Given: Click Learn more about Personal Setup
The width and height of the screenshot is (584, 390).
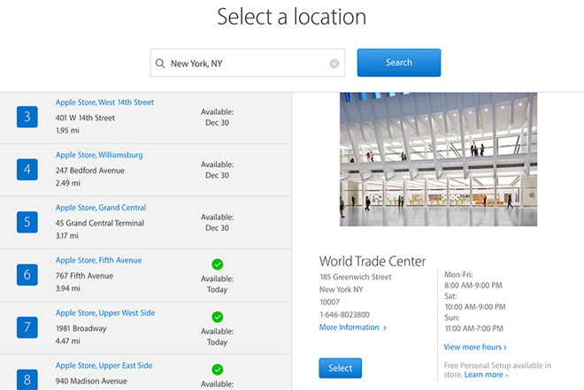Looking at the screenshot, I should (486, 375).
